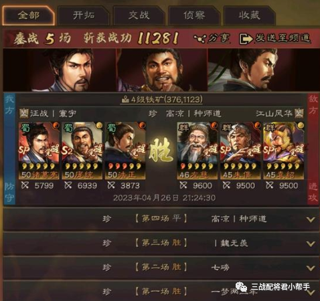Viewport: 320px width, 301px height.
Task: Tap the 左慈 enemy hero card
Action: pos(197,150)
